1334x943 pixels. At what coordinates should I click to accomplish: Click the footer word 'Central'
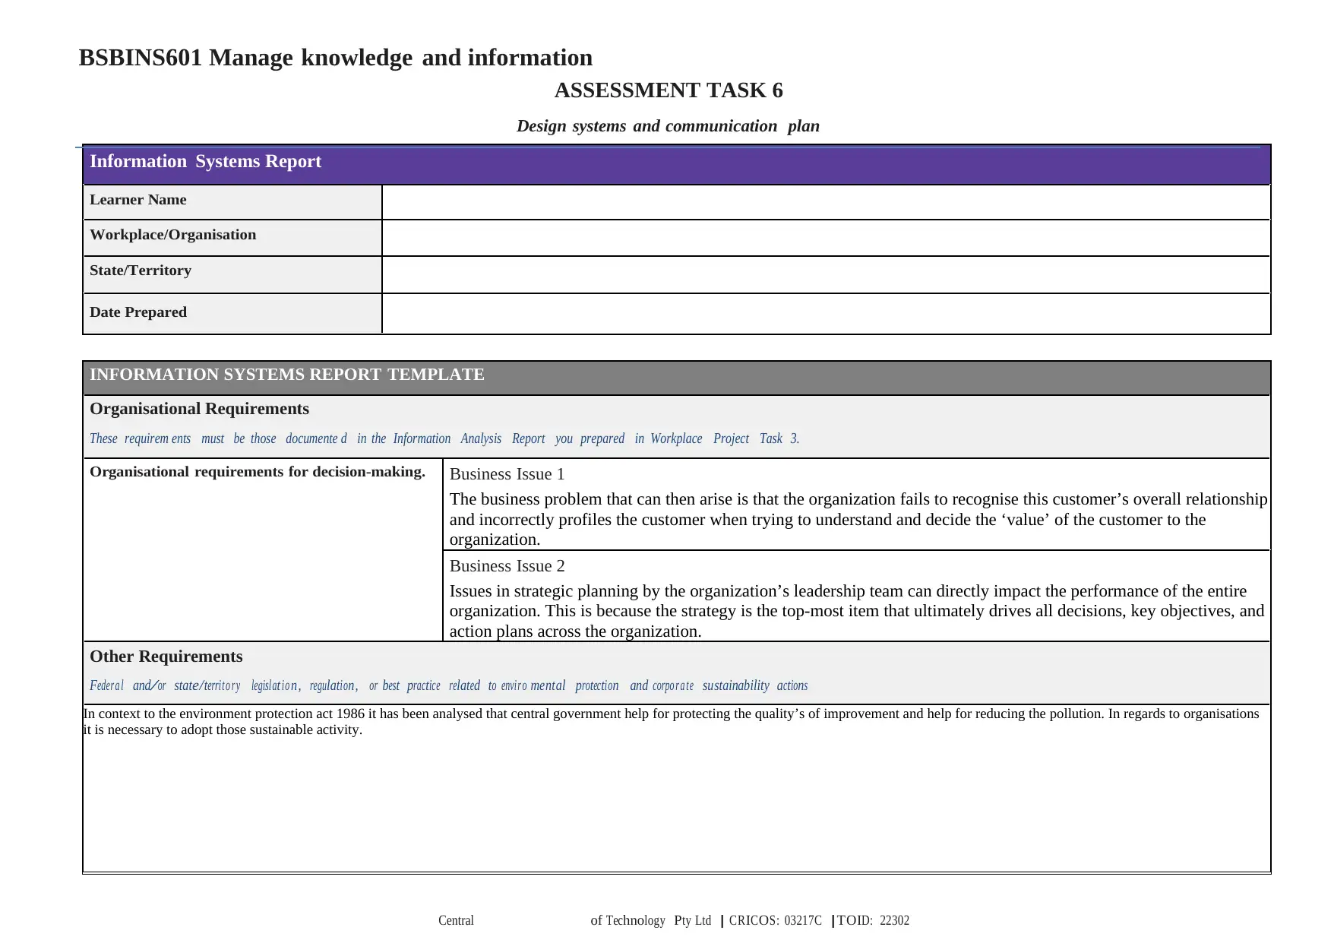point(457,921)
